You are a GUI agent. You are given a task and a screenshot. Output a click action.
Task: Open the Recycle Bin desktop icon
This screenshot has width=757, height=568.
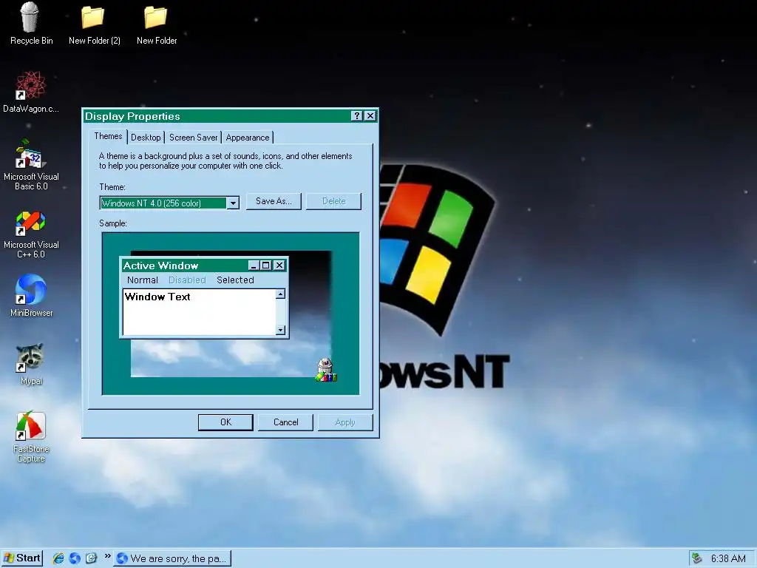(x=31, y=23)
